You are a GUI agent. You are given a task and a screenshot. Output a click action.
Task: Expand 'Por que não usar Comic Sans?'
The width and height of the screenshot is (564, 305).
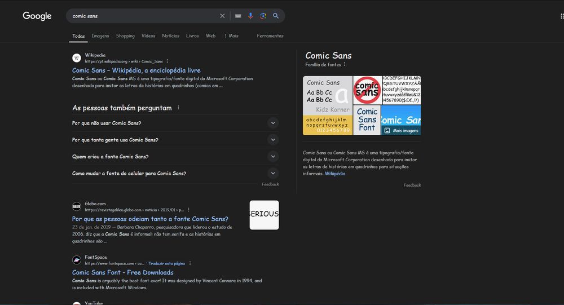click(x=175, y=123)
